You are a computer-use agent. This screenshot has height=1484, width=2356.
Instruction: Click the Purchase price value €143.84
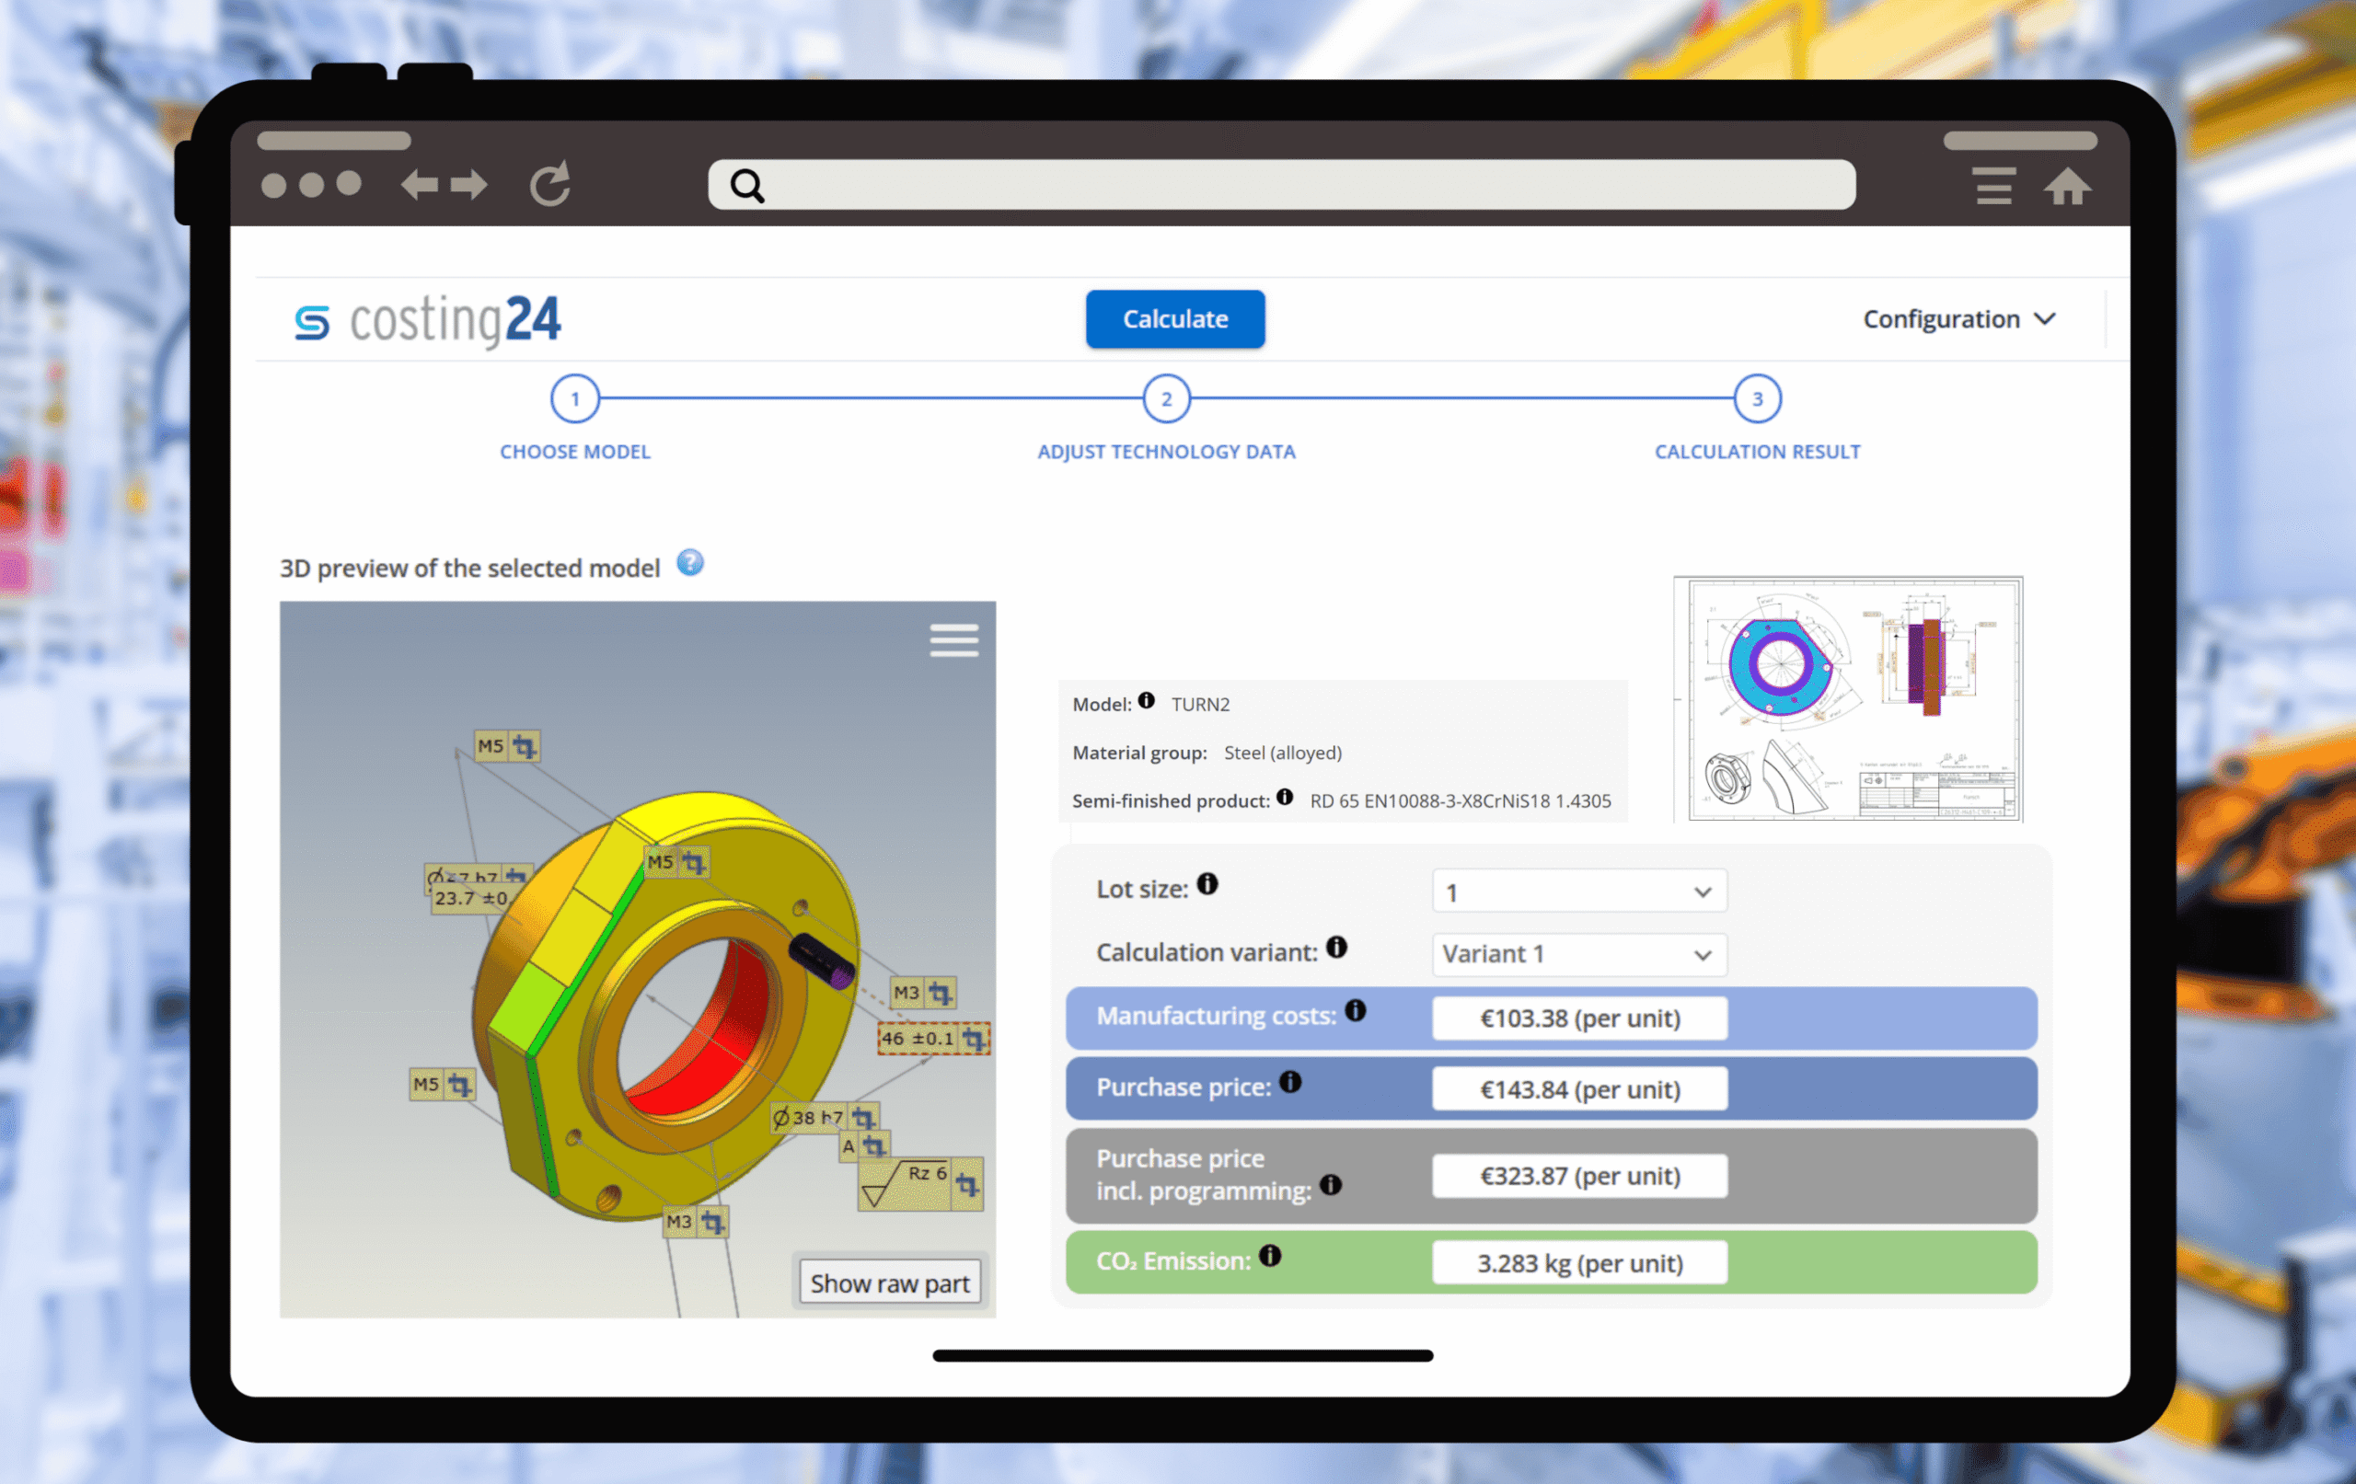1579,1088
